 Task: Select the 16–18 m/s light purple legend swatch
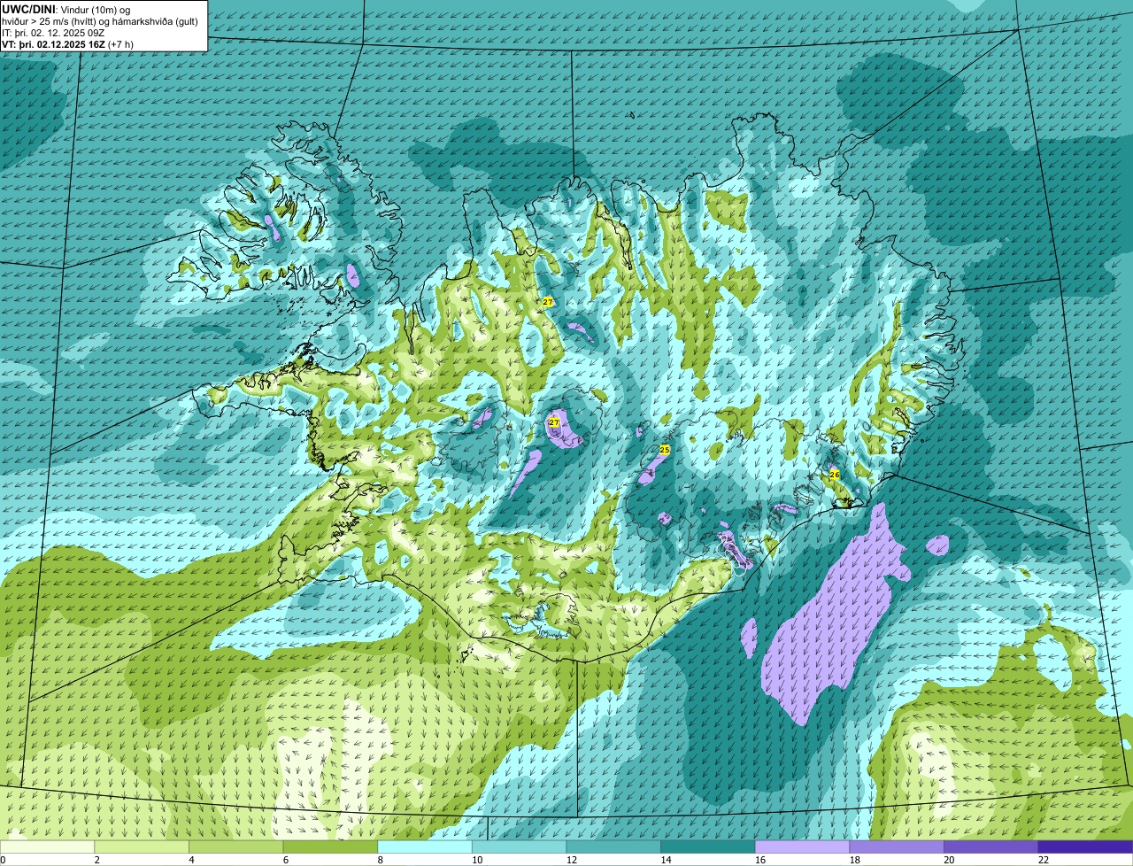[802, 847]
